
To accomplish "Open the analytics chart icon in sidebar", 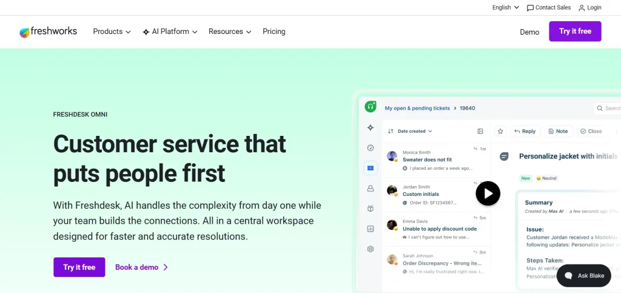I will [x=371, y=229].
